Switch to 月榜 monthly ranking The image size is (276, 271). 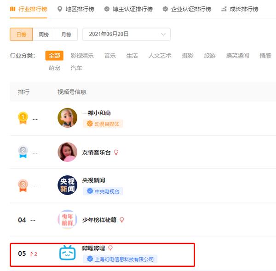click(x=66, y=35)
